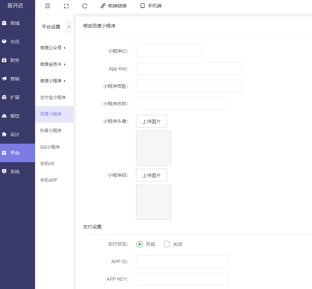Click the 小程序码 image preview box
The image size is (312, 289).
(x=154, y=202)
